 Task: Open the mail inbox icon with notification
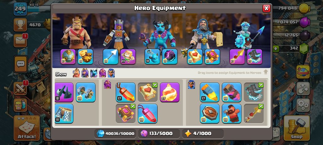click(20, 41)
